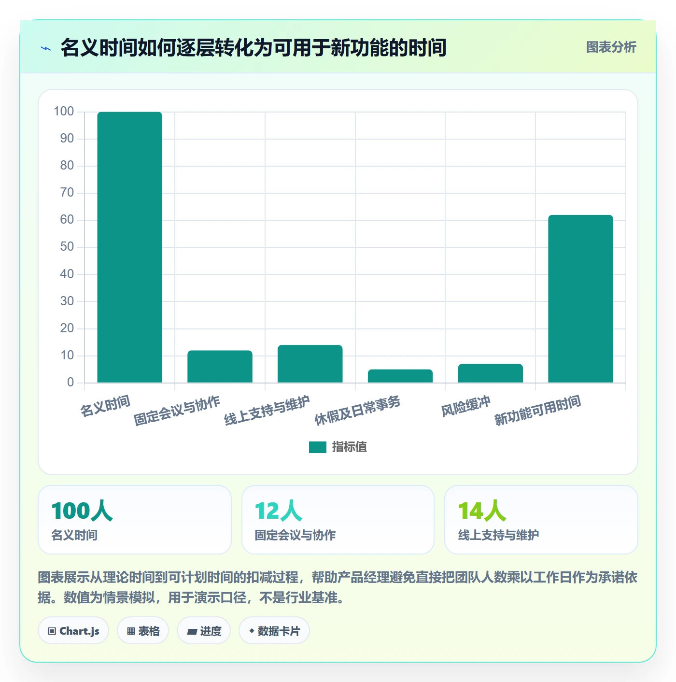Click the Chart.js tag chip
The height and width of the screenshot is (682, 676).
tap(73, 631)
